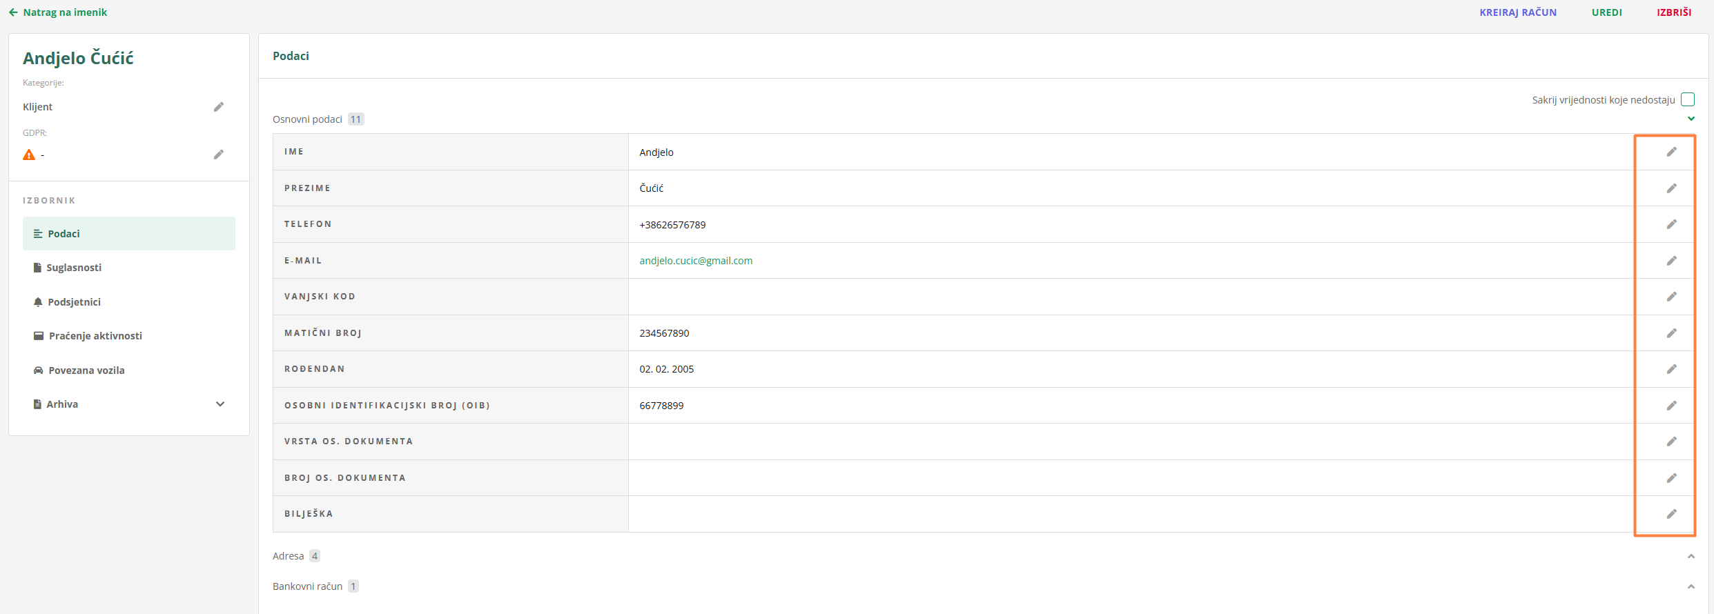1714x614 pixels.
Task: Click the edit pencil for Ime row
Action: pyautogui.click(x=1671, y=152)
